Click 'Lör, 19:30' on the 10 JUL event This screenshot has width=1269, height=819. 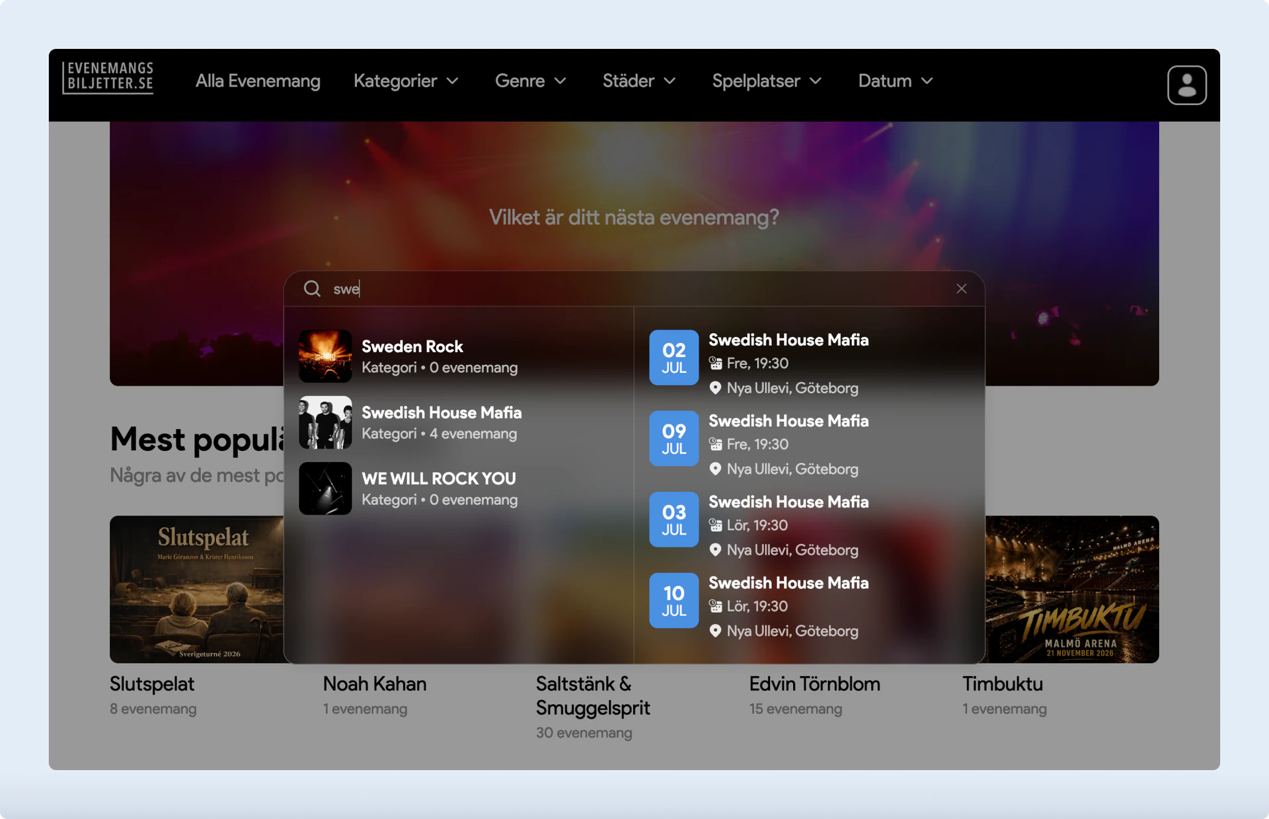pyautogui.click(x=757, y=606)
